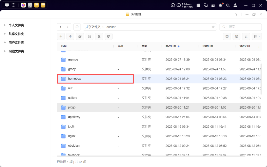Open the view mode dropdown
The width and height of the screenshot is (267, 167).
257,36
